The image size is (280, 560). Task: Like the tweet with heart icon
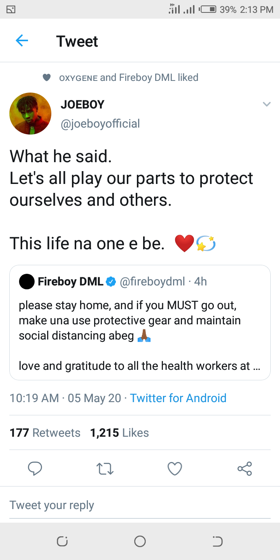pos(175,469)
